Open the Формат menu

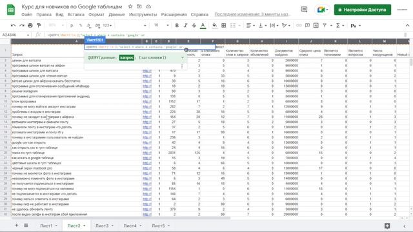pos(96,14)
